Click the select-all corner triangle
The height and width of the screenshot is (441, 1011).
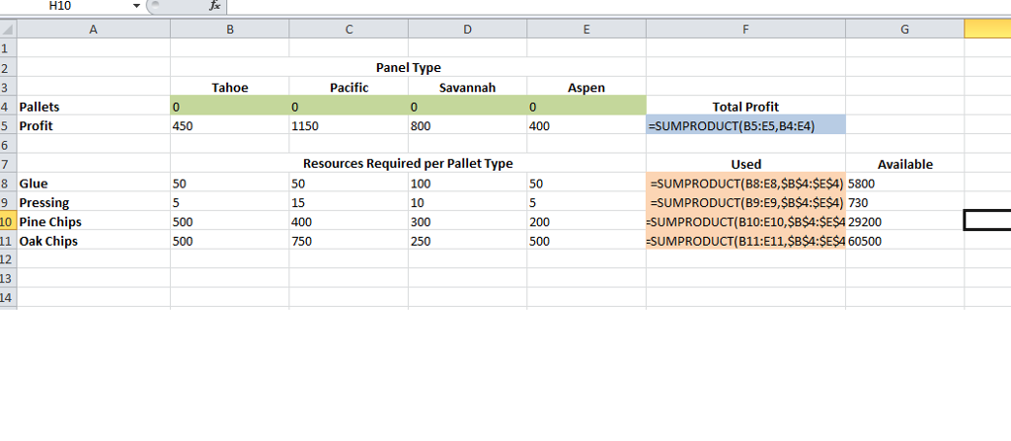(x=8, y=29)
